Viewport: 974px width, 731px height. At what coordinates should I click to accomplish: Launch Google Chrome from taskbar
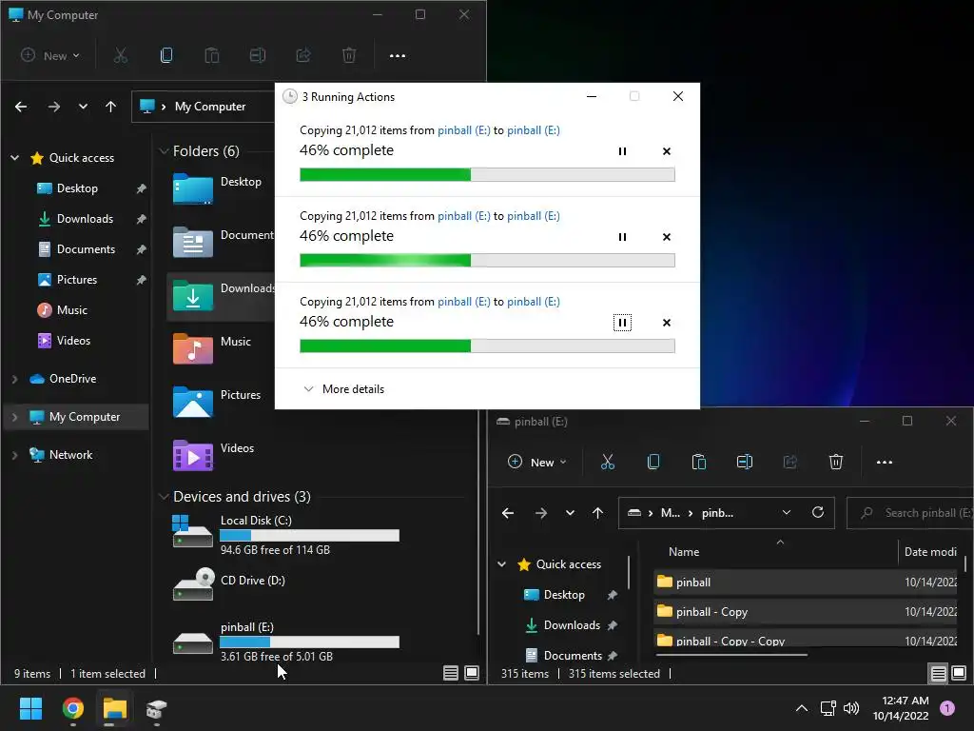click(x=72, y=708)
